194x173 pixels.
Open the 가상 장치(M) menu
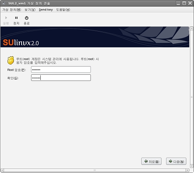tap(12, 10)
